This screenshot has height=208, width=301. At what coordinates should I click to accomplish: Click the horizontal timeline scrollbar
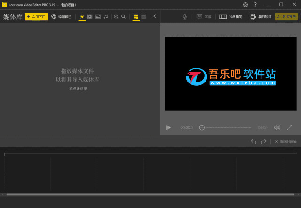pyautogui.click(x=150, y=194)
